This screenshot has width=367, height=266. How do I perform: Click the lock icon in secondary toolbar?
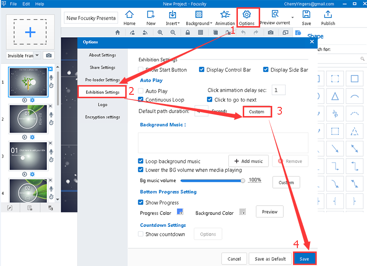click(188, 32)
